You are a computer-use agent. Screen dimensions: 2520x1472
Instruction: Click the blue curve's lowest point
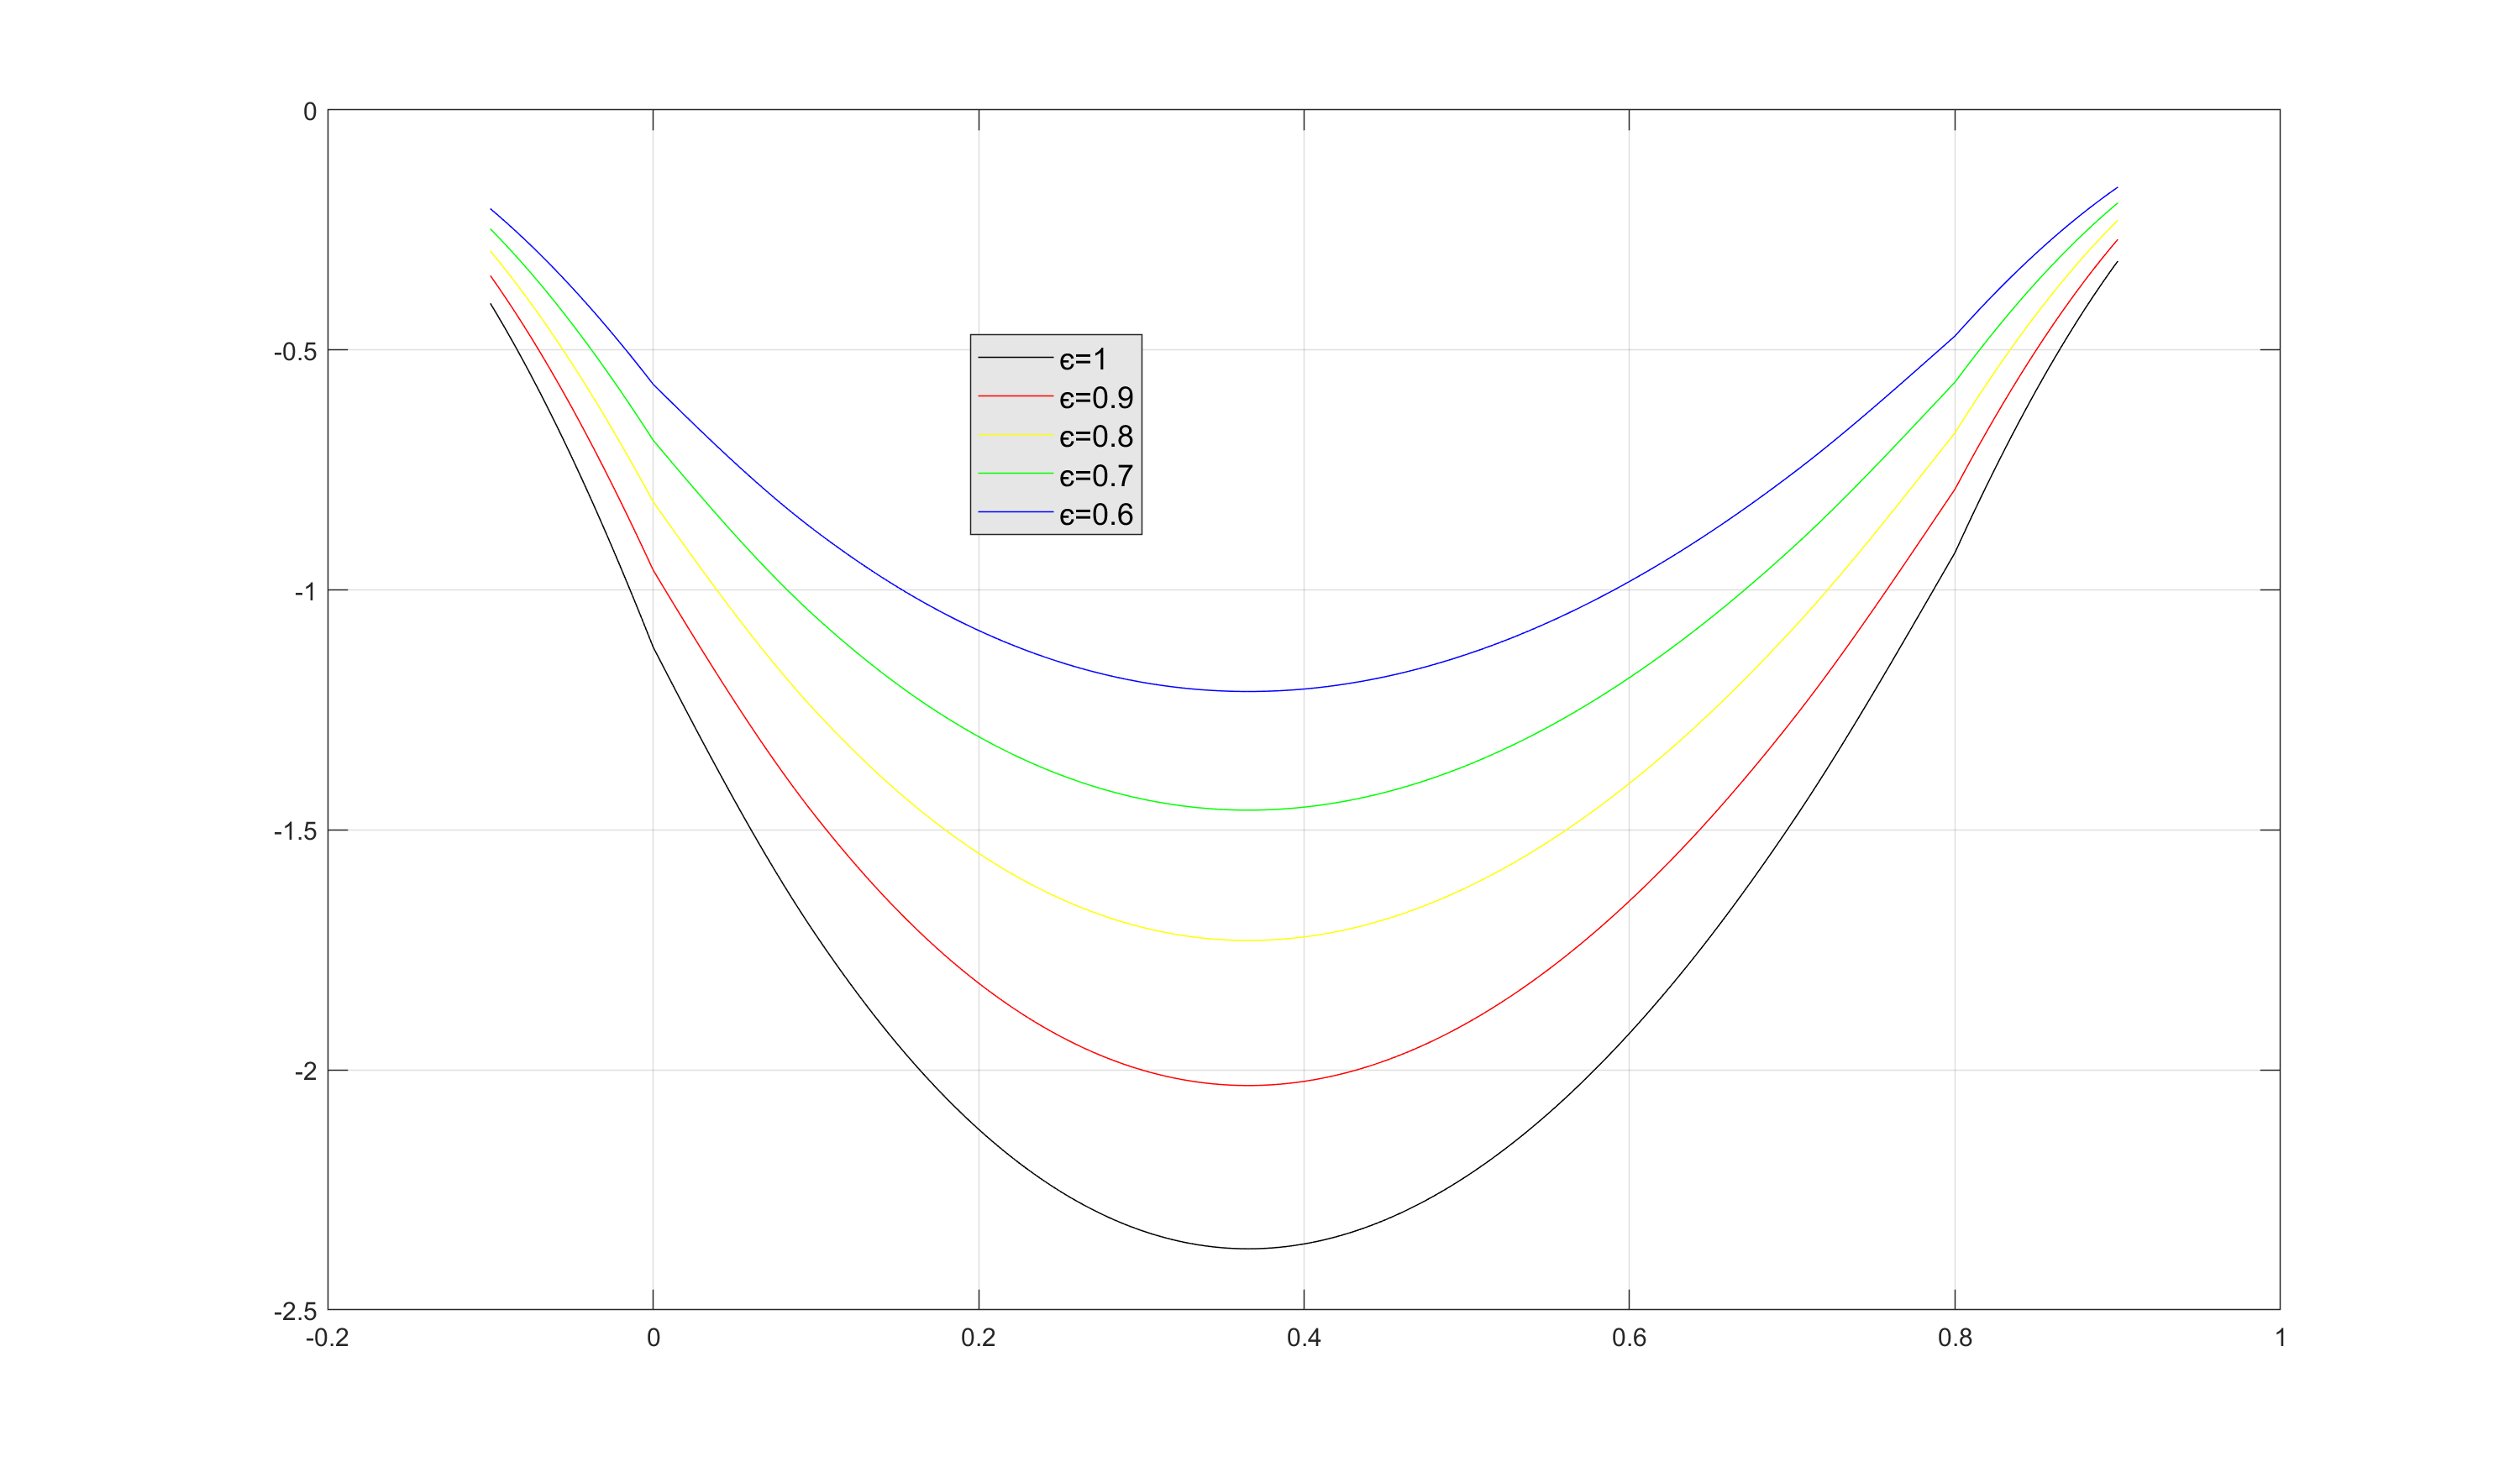pos(1248,692)
